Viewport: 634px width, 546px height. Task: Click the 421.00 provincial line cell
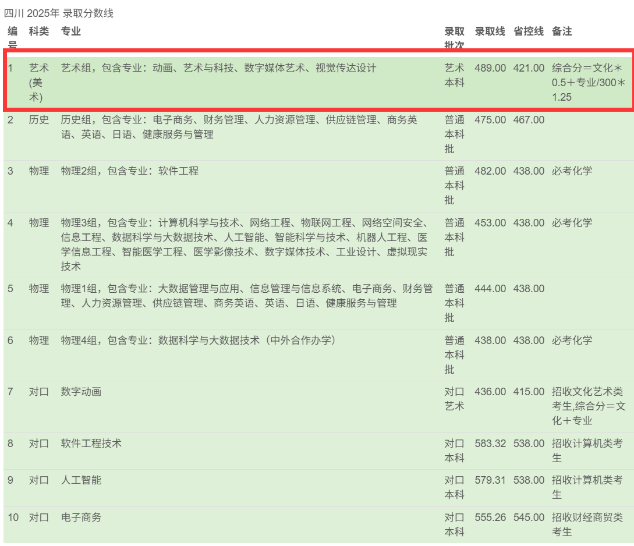click(x=529, y=68)
